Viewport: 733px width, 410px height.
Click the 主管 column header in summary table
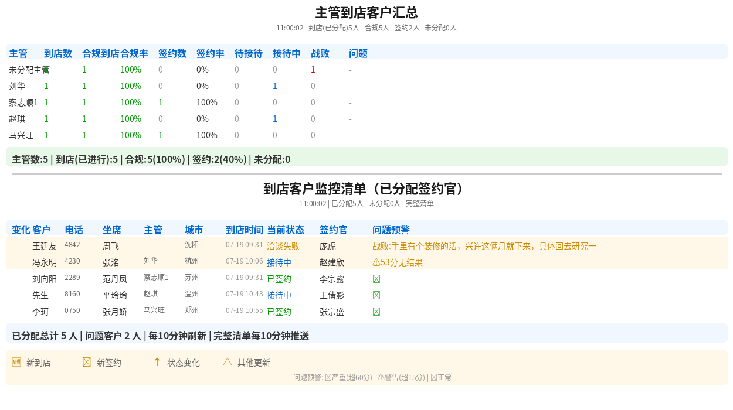(18, 53)
